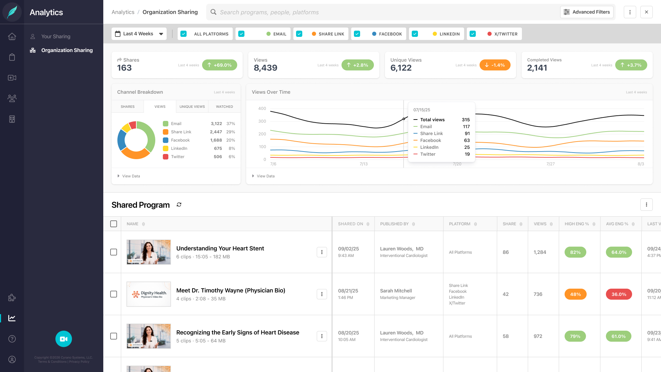661x372 pixels.
Task: Toggle the LINKEDIN filter checkbox
Action: pyautogui.click(x=415, y=34)
